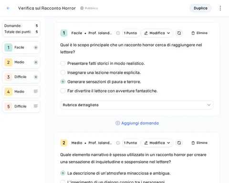Regenerate question 1 with refresh icon
The height and width of the screenshot is (183, 229).
click(x=179, y=33)
